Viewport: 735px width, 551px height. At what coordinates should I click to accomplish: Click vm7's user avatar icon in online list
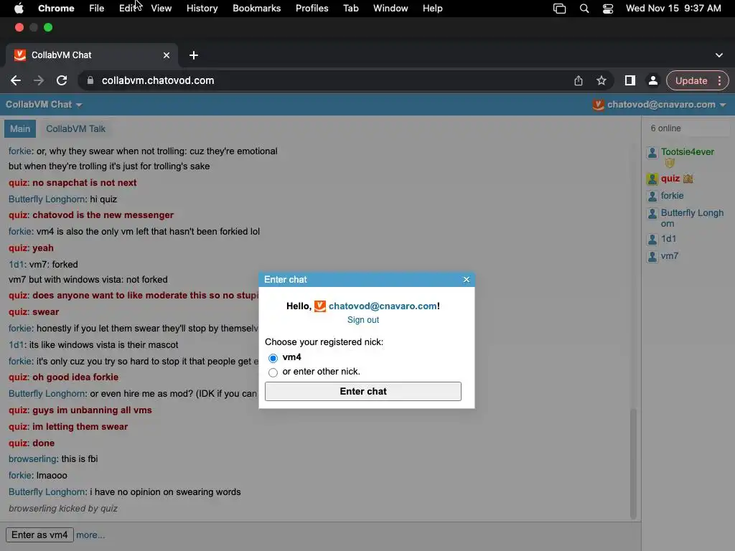coord(652,257)
